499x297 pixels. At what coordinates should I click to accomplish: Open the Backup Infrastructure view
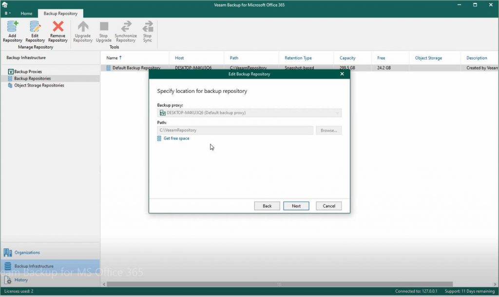[50, 266]
